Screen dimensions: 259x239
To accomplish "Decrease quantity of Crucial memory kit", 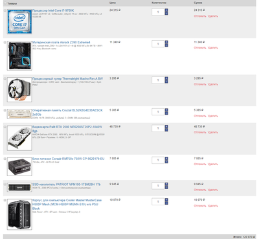I will point(166,113).
